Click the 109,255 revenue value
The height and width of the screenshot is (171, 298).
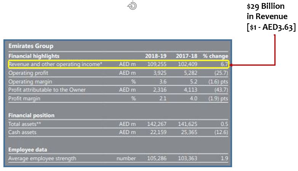[x=157, y=64]
